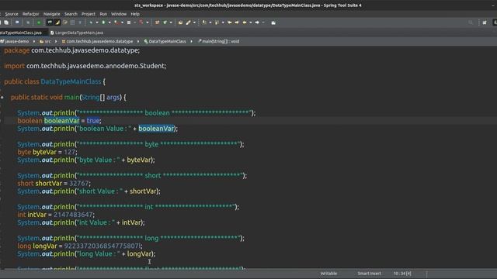497x279 pixels.
Task: Toggle Block Selection Mode button
Action: (72, 22)
